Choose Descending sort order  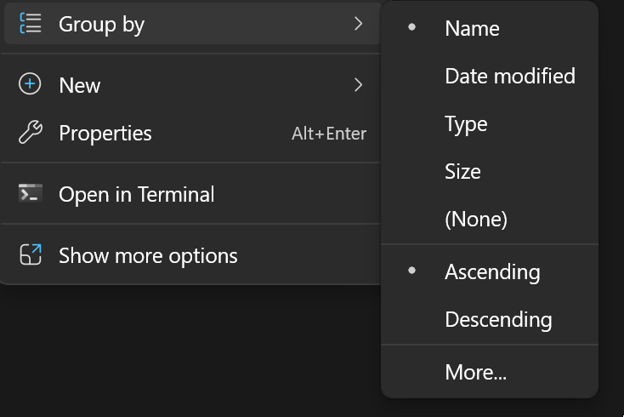(497, 320)
